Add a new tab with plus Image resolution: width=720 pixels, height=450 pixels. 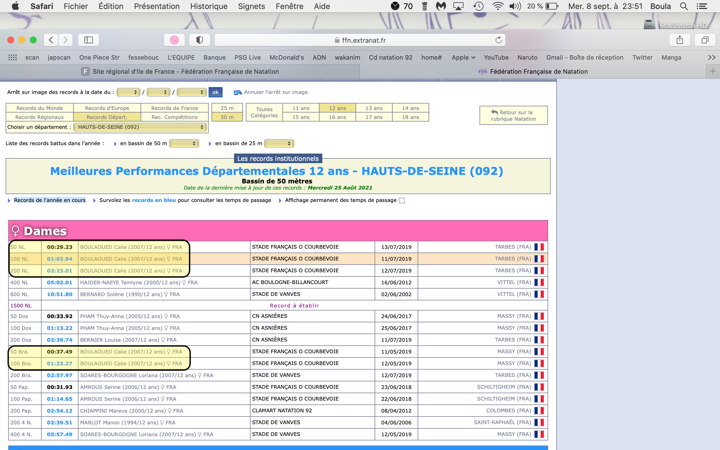tap(713, 71)
